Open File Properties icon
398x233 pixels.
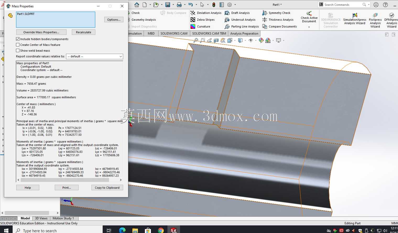(x=222, y=5)
